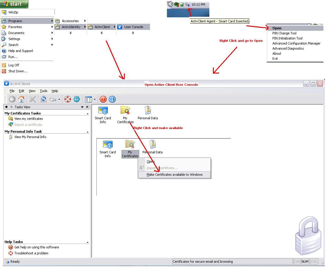
Task: Click the red question mark help icon
Action: pos(103,99)
